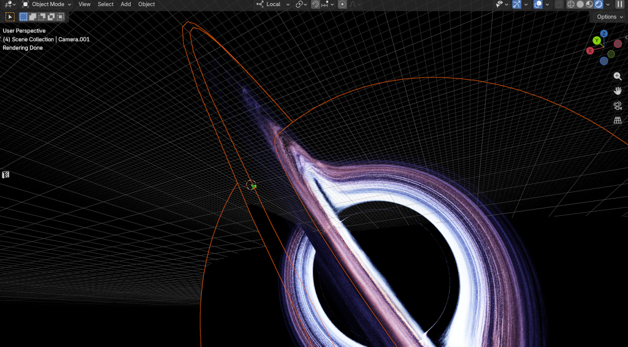Viewport: 628px width, 347px height.
Task: Align view to negative Y axis
Action: pyautogui.click(x=611, y=53)
